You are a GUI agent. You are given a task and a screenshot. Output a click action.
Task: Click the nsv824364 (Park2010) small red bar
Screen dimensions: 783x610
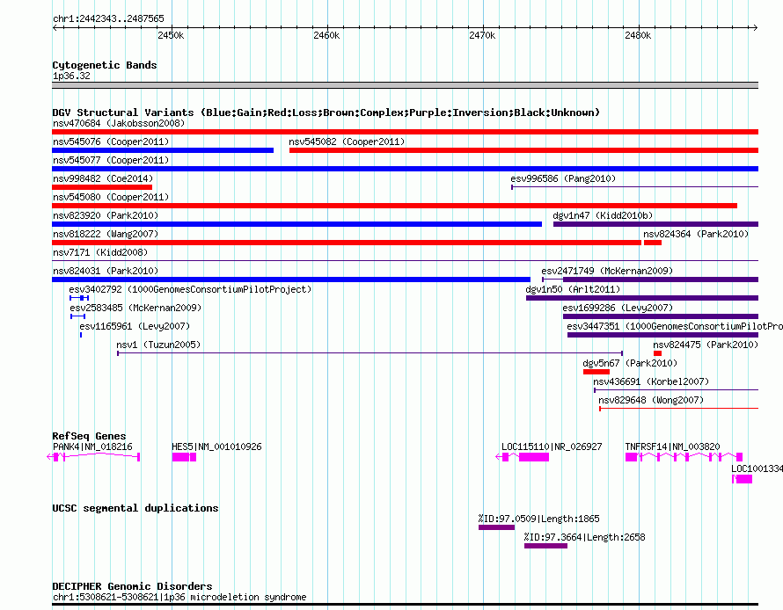point(653,243)
